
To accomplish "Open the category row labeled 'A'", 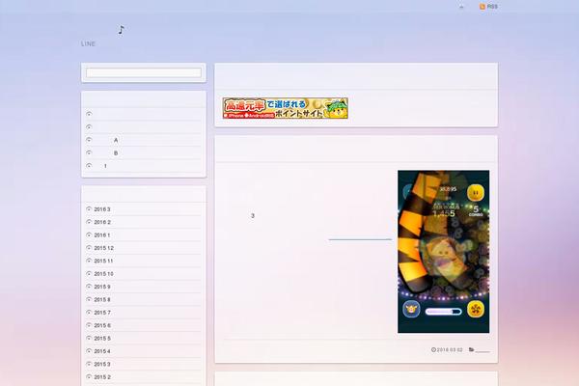I will (144, 140).
